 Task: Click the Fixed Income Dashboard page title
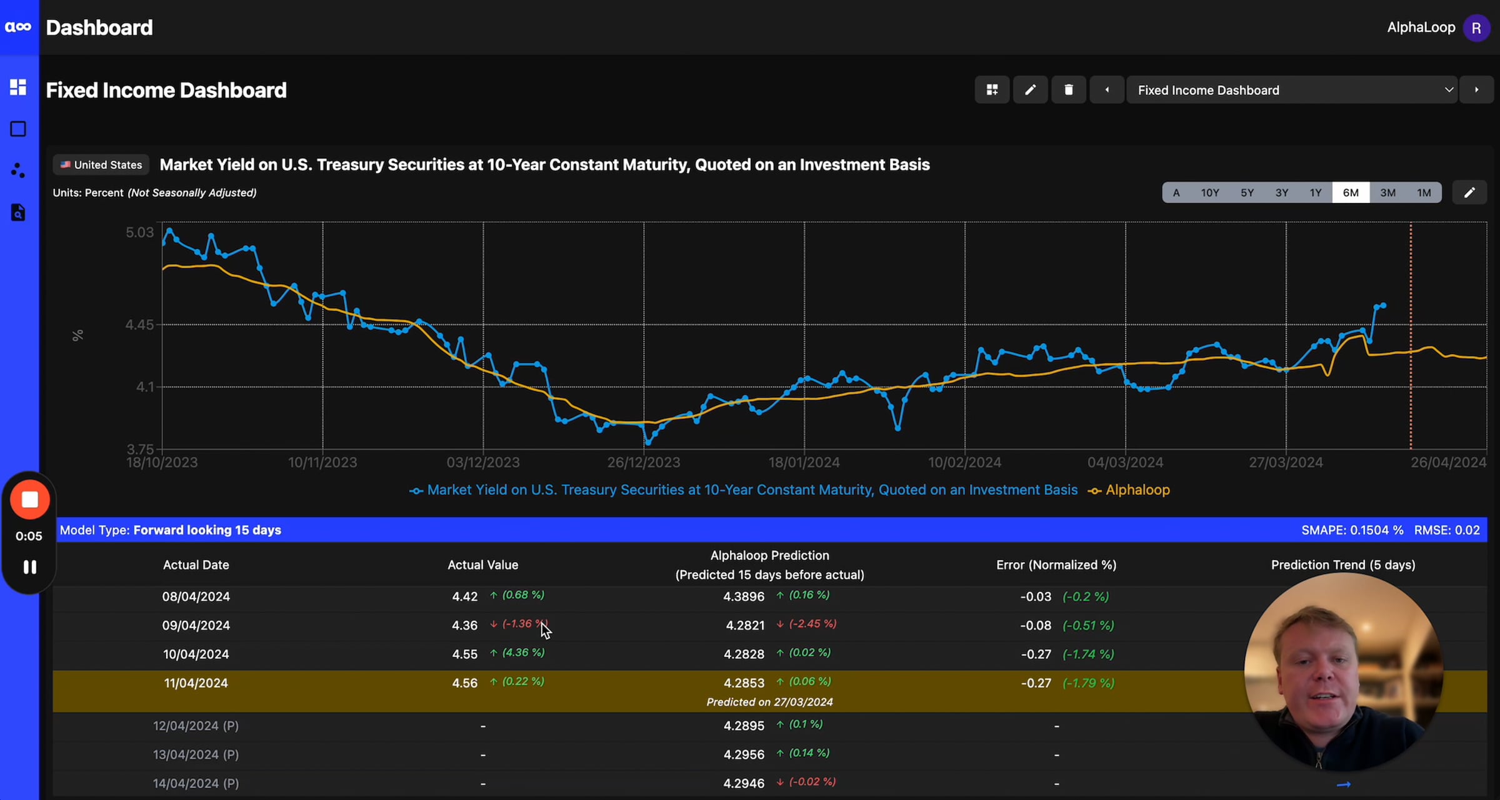pos(166,91)
